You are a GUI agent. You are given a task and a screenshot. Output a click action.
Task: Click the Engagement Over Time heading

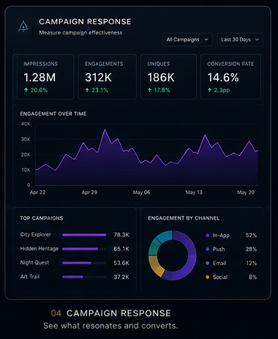point(53,113)
